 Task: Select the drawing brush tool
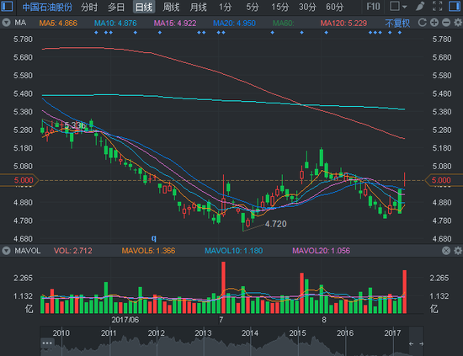tap(420, 6)
